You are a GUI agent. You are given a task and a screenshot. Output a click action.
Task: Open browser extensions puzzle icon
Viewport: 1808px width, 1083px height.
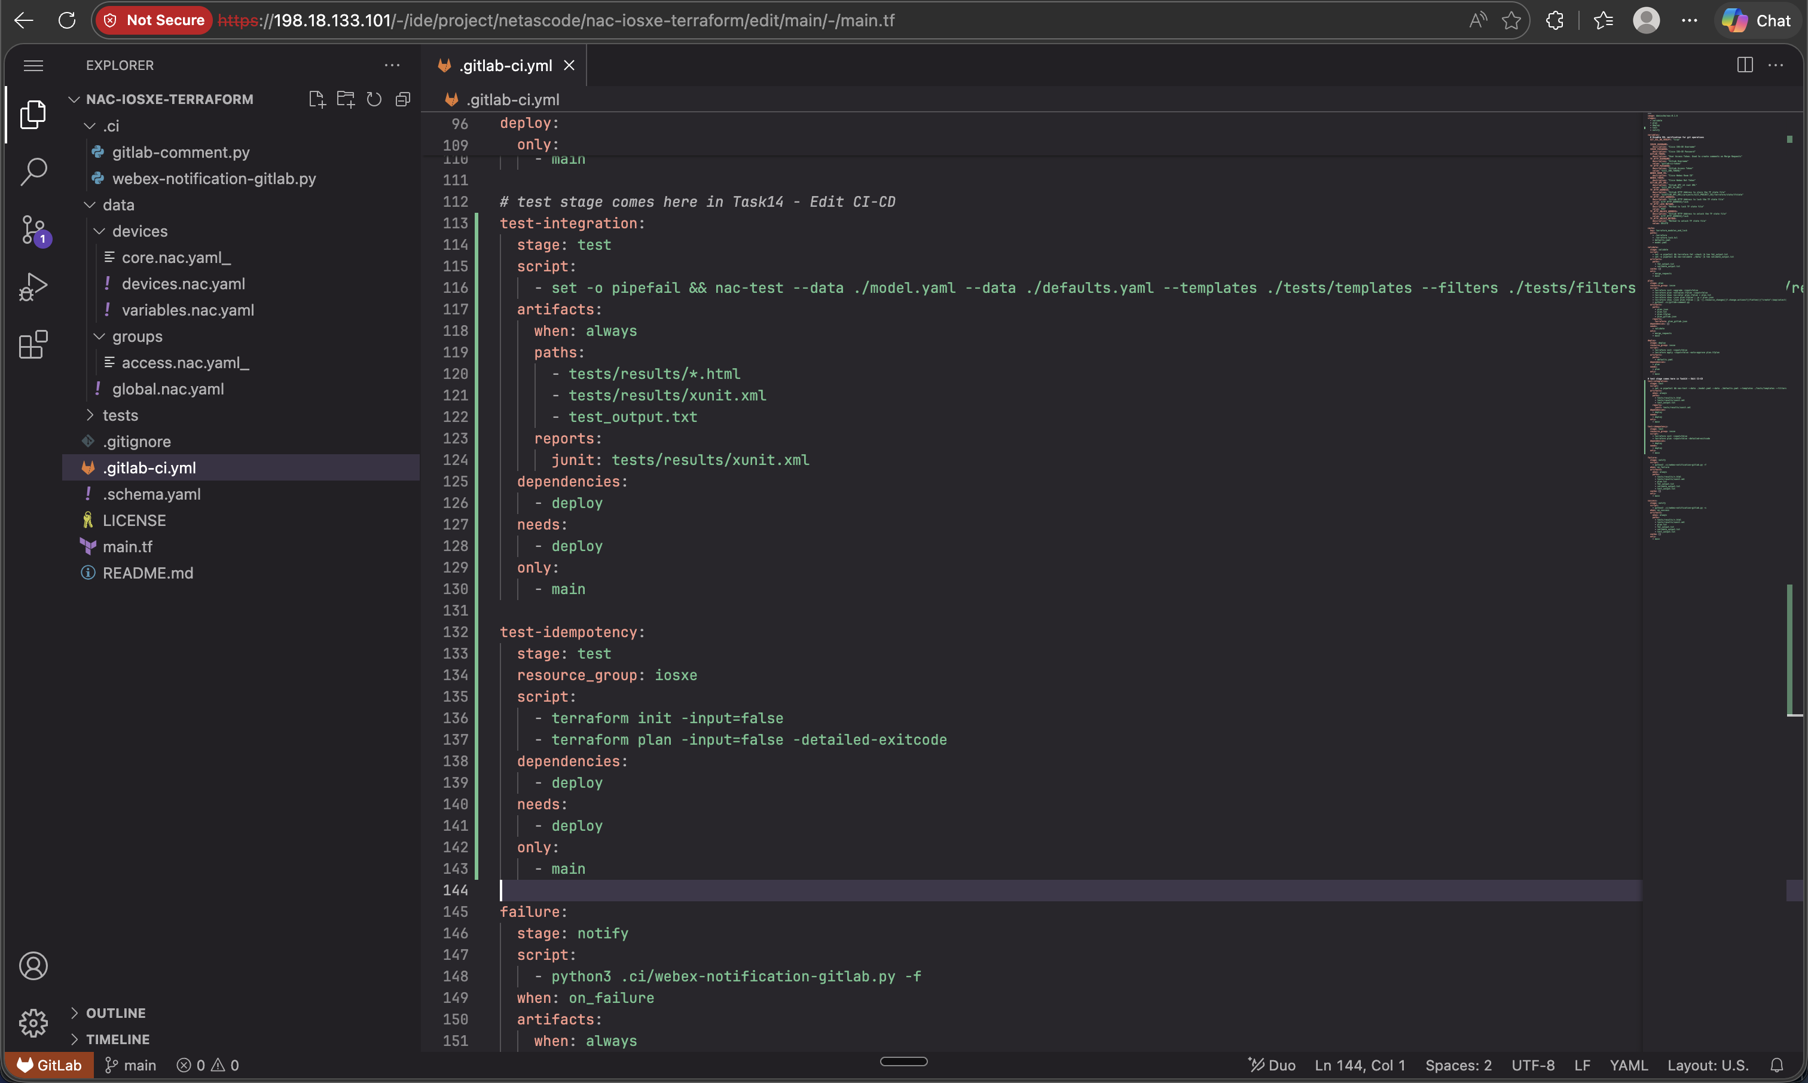pyautogui.click(x=1554, y=20)
